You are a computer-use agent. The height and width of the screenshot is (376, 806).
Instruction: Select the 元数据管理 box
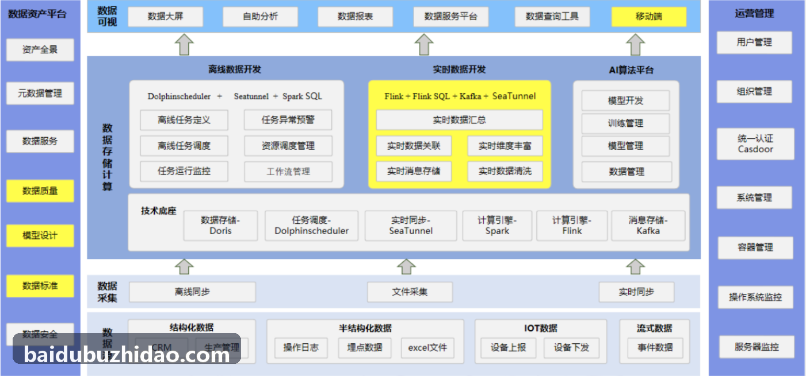[x=40, y=93]
